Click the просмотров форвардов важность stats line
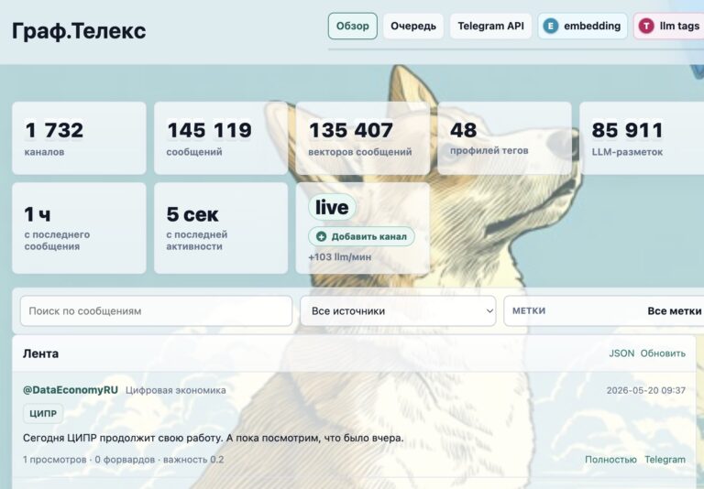 click(x=124, y=460)
